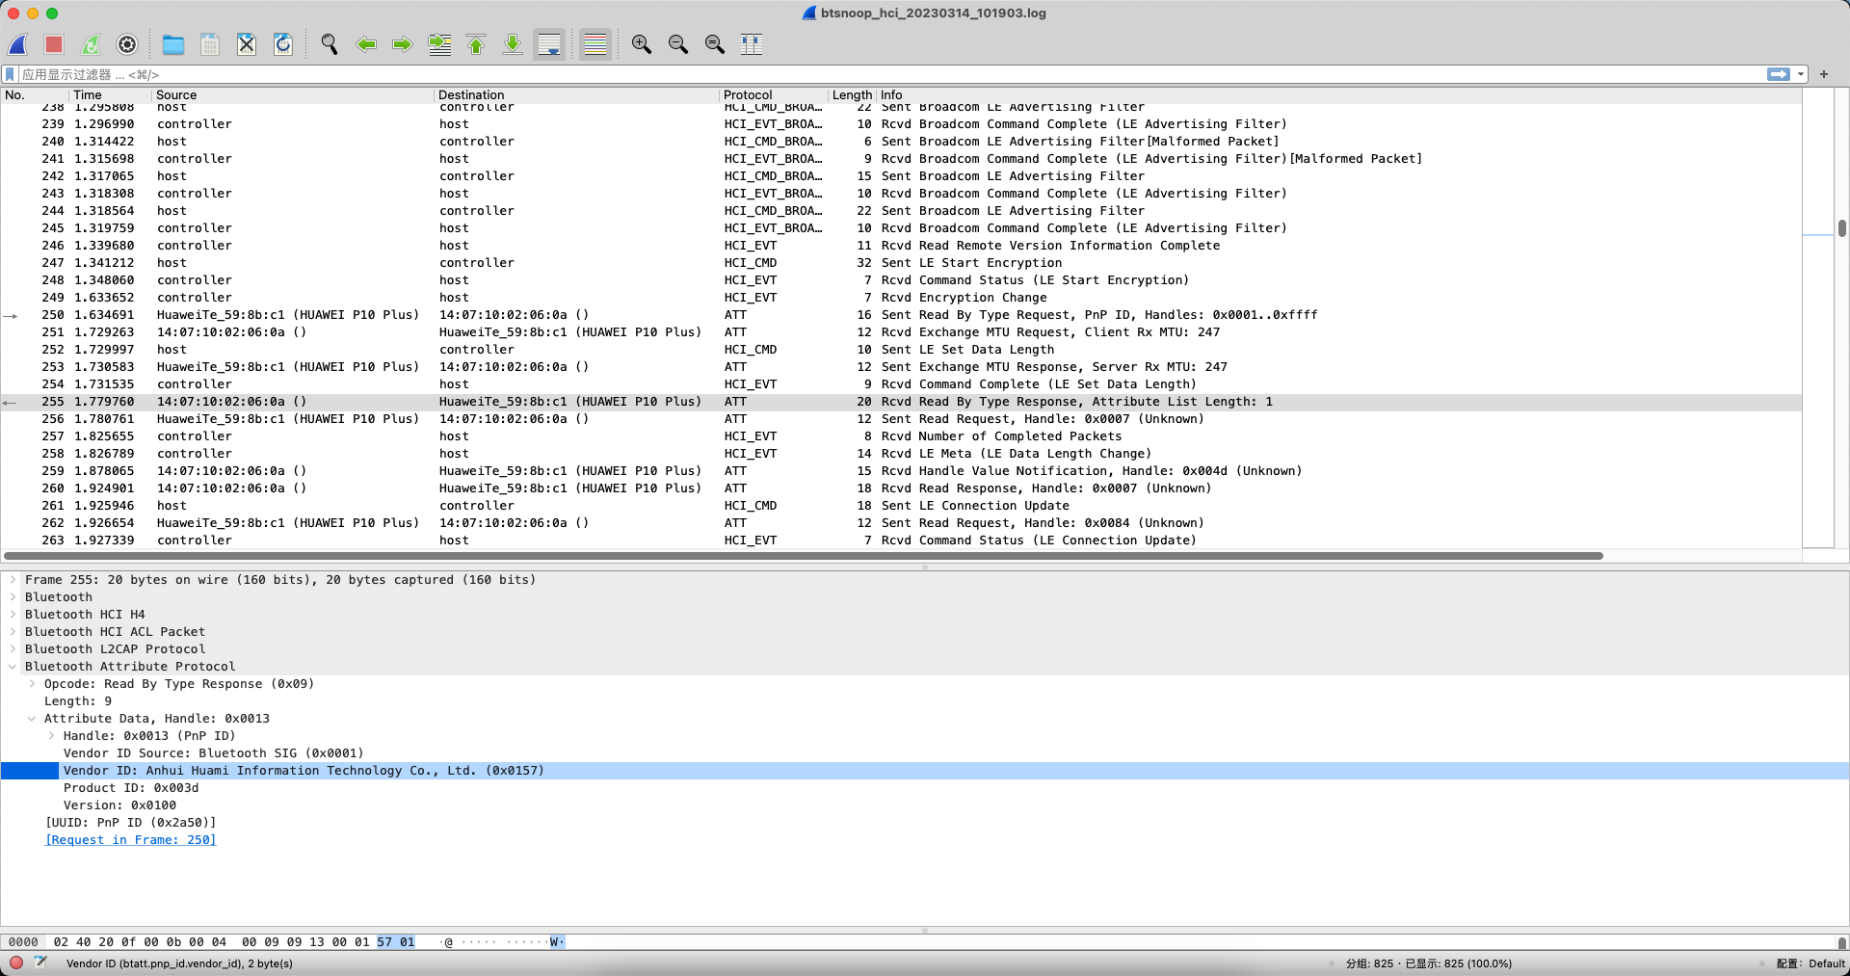The height and width of the screenshot is (976, 1850).
Task: Reset text to normal size
Action: tap(715, 44)
